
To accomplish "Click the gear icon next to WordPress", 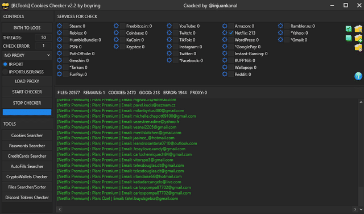I will (225, 40).
